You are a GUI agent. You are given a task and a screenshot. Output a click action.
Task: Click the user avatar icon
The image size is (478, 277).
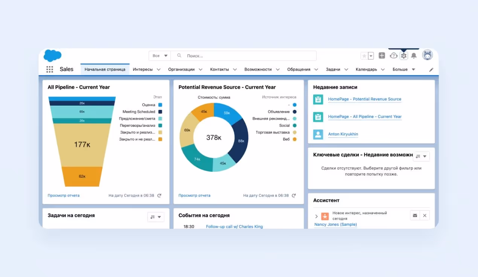click(x=428, y=55)
